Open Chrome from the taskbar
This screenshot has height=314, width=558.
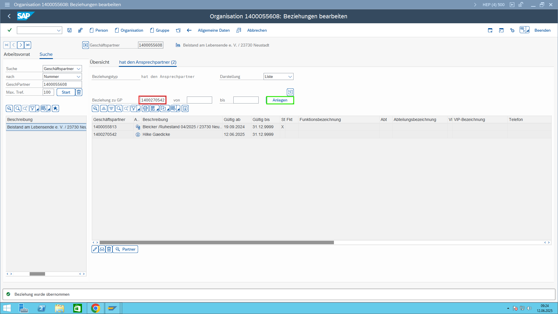(95, 308)
